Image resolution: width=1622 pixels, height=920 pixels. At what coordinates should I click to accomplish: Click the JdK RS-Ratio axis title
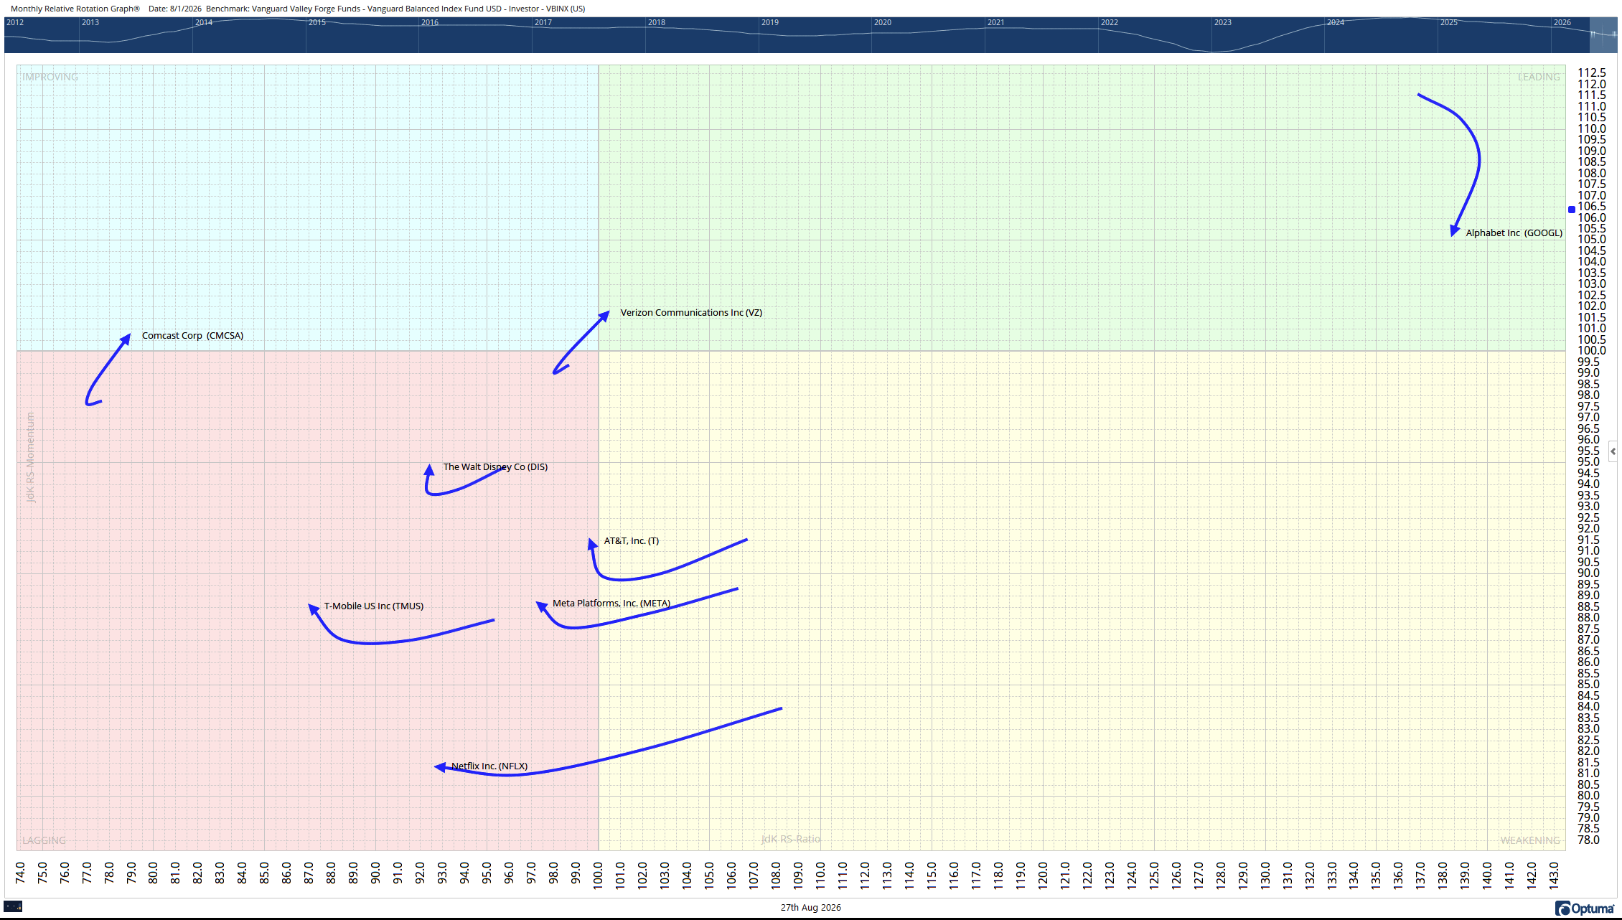(x=791, y=839)
